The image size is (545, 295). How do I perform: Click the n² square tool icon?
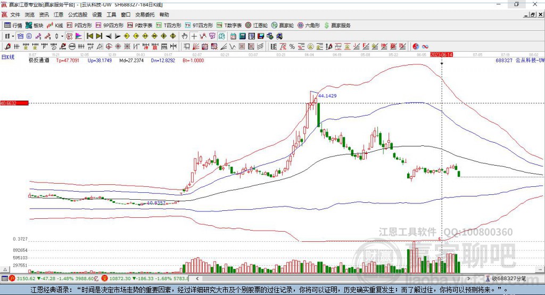(x=90, y=46)
